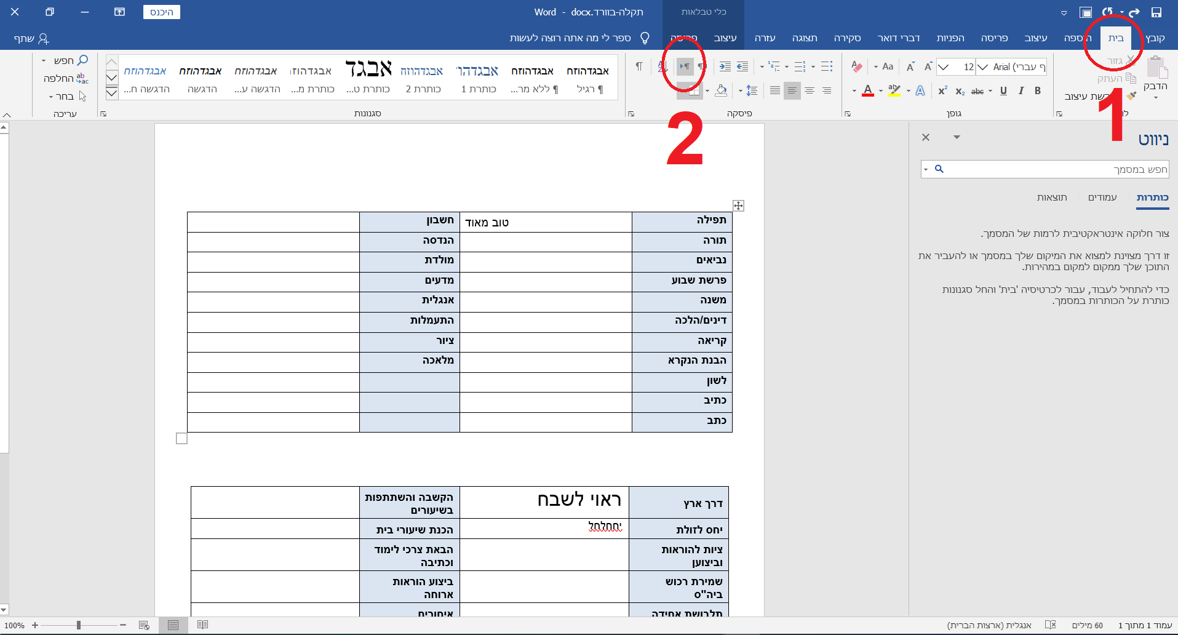Toggle superscript formatting
1178x635 pixels.
(x=942, y=91)
